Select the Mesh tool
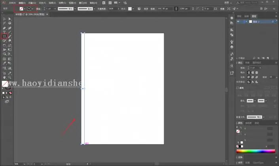This screenshot has width=279, height=166. tap(4, 59)
